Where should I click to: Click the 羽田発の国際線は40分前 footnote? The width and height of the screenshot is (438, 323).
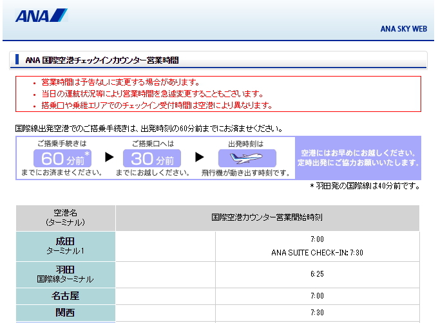pyautogui.click(x=365, y=186)
